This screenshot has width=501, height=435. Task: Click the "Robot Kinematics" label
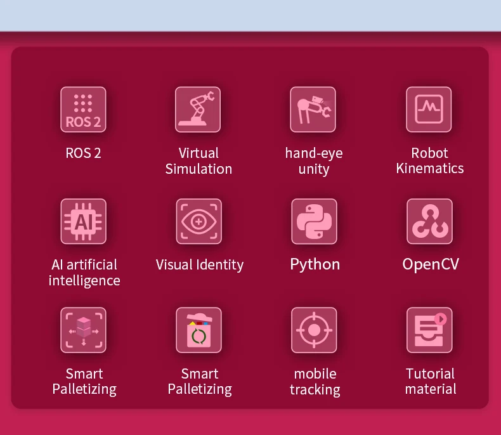(429, 161)
